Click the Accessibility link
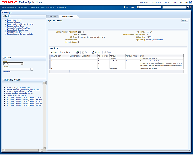 [x=144, y=2]
